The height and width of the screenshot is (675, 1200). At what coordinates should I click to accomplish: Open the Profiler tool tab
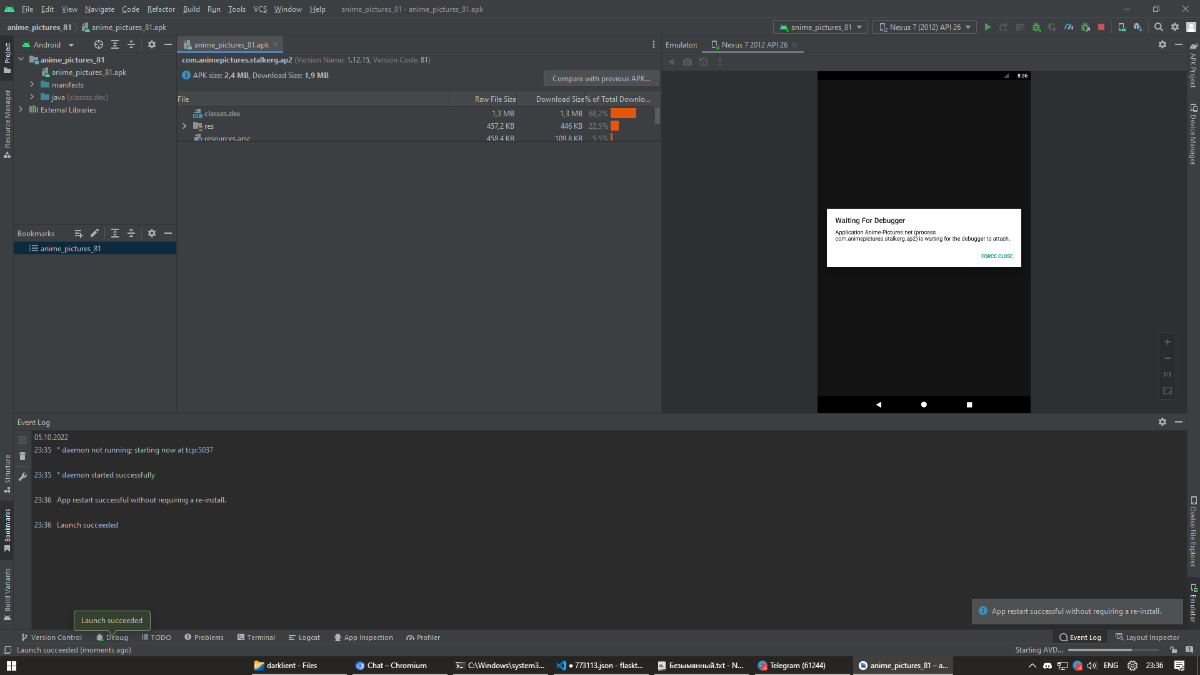click(x=423, y=638)
